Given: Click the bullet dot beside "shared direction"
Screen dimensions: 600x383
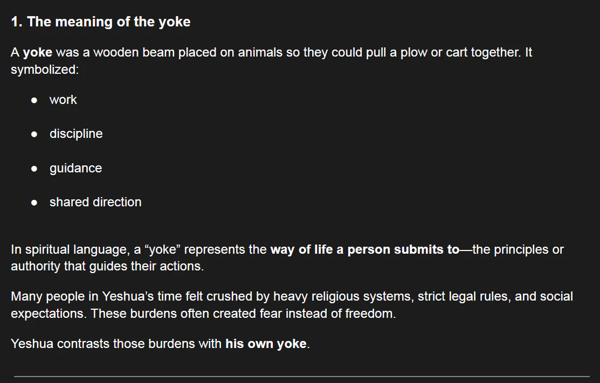Looking at the screenshot, I should pyautogui.click(x=35, y=203).
